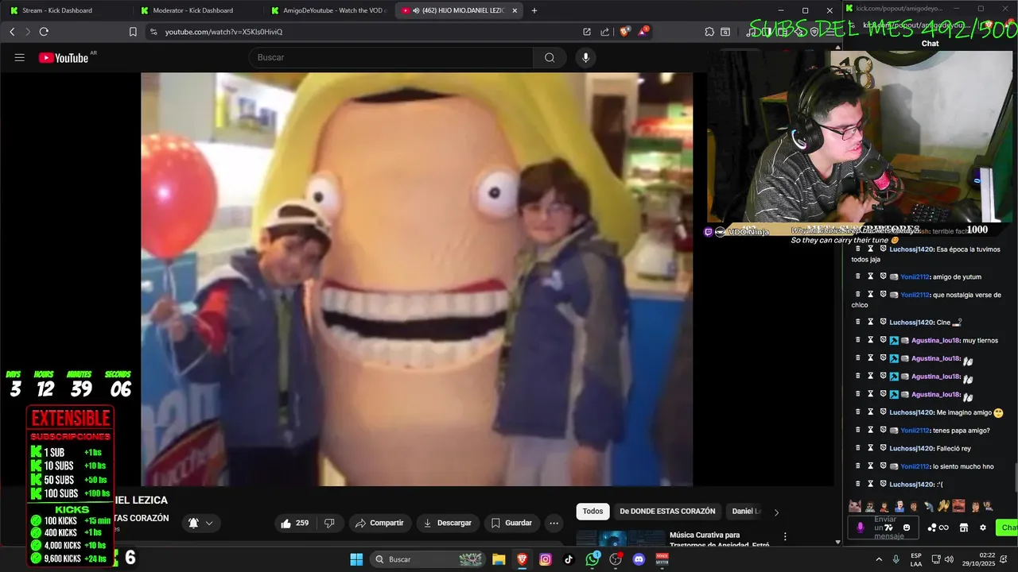Open Voicemeeter from the taskbar
This screenshot has width=1018, height=572.
pos(662,559)
